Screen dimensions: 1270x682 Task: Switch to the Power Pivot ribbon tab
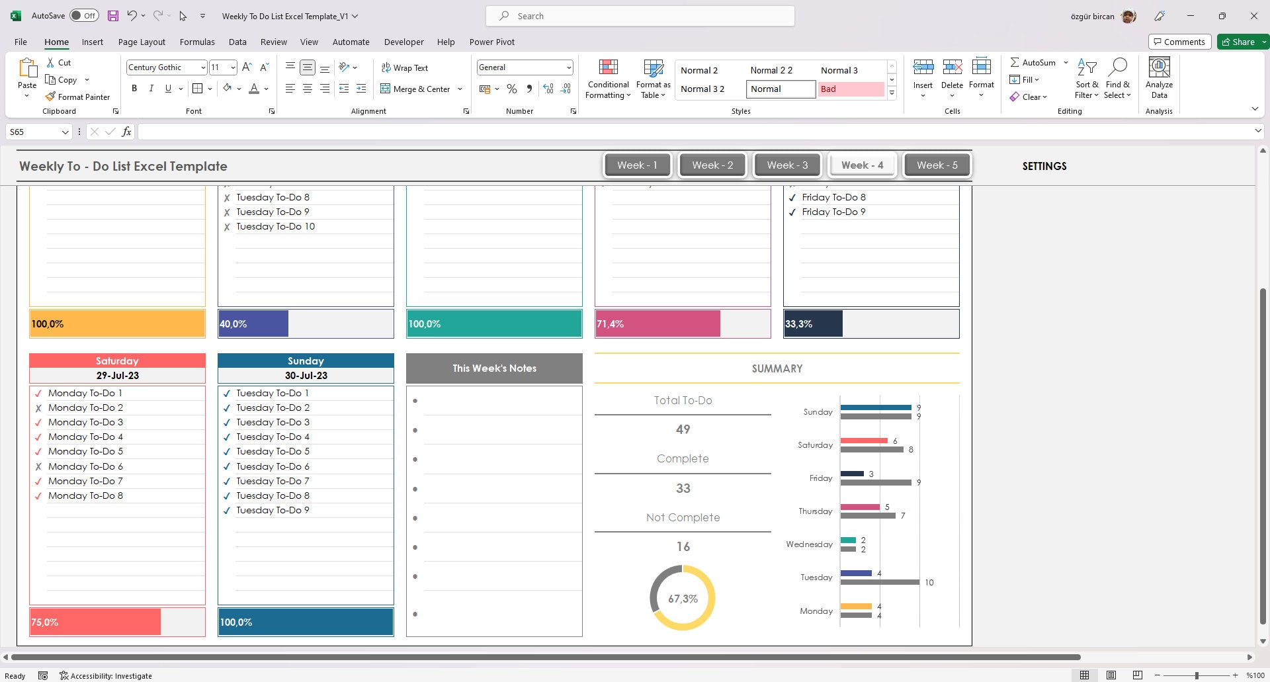coord(491,42)
